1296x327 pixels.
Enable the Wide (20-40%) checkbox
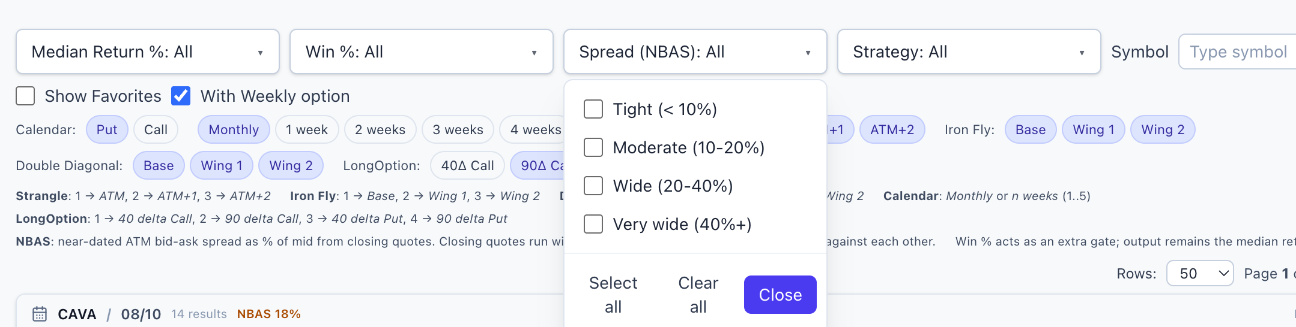pos(593,186)
